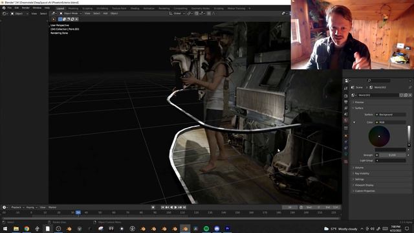This screenshot has width=414, height=233.
Task: Open viewport Add menu
Action: coord(105,13)
